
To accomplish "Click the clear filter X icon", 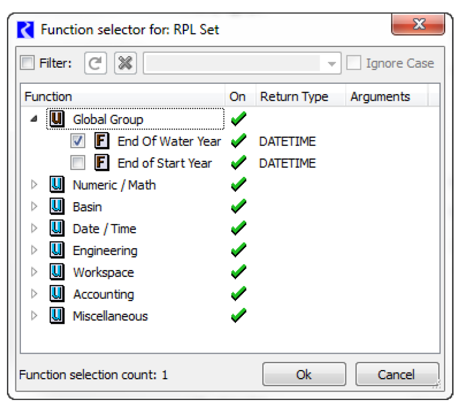I will [125, 64].
